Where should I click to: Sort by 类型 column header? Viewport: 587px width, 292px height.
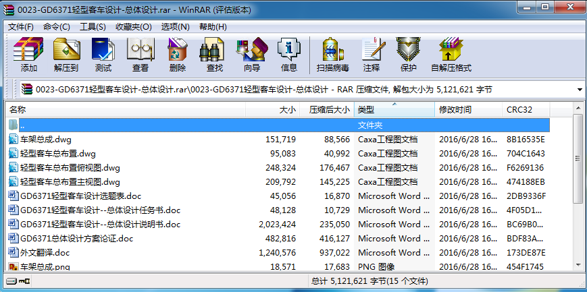(x=394, y=109)
